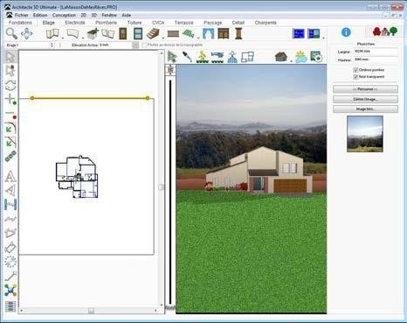407x323 pixels.
Task: Toggle checkbox beside Elevation Active field
Action: tap(144, 46)
